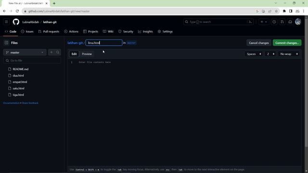Open the master branch selector dropdown
The image size is (308, 173).
click(x=25, y=52)
